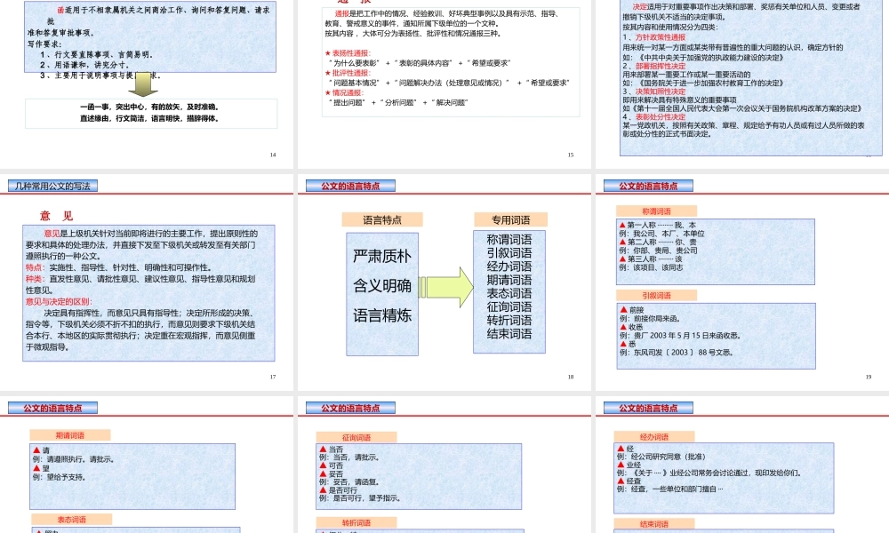Click the red 特点: label on slide 17

(x=35, y=267)
